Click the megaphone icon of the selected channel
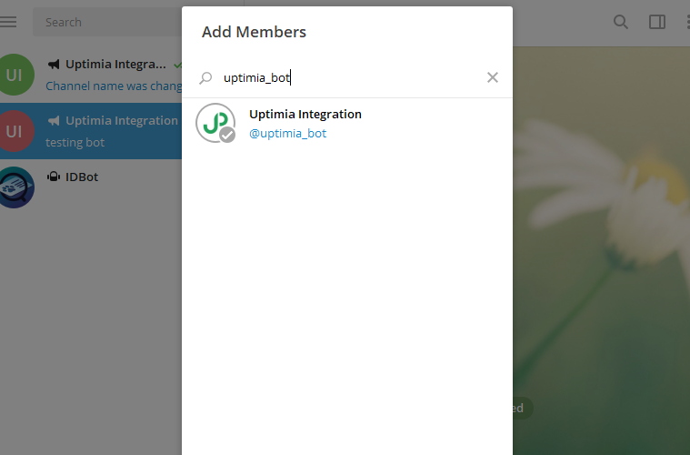Viewport: 690px width, 455px height. point(54,121)
